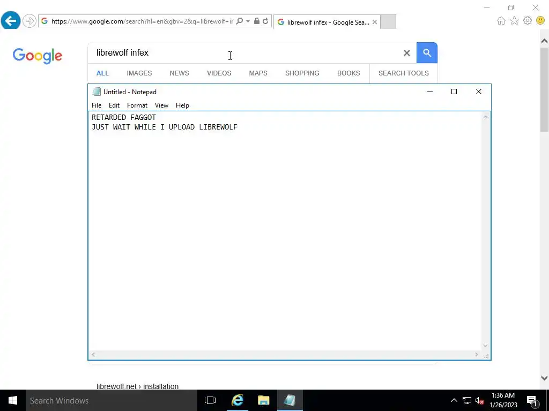The height and width of the screenshot is (411, 549).
Task: Switch to the NEWS results tab
Action: [179, 73]
